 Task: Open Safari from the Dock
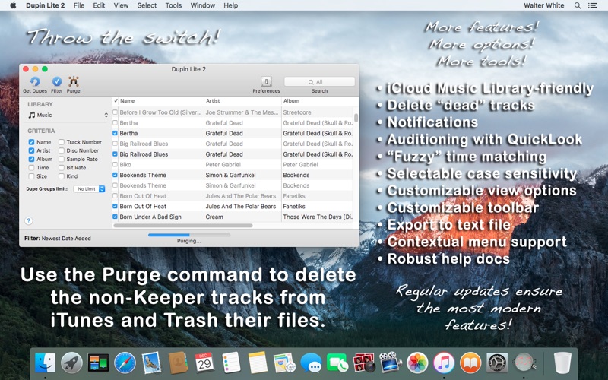(125, 363)
